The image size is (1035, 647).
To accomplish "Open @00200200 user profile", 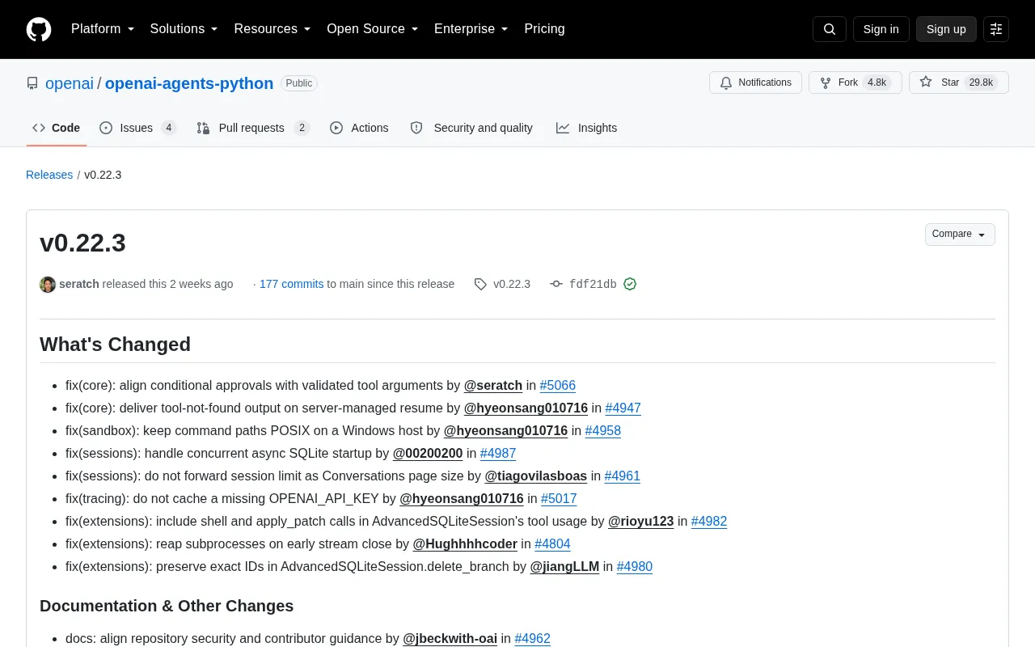I will coord(428,454).
